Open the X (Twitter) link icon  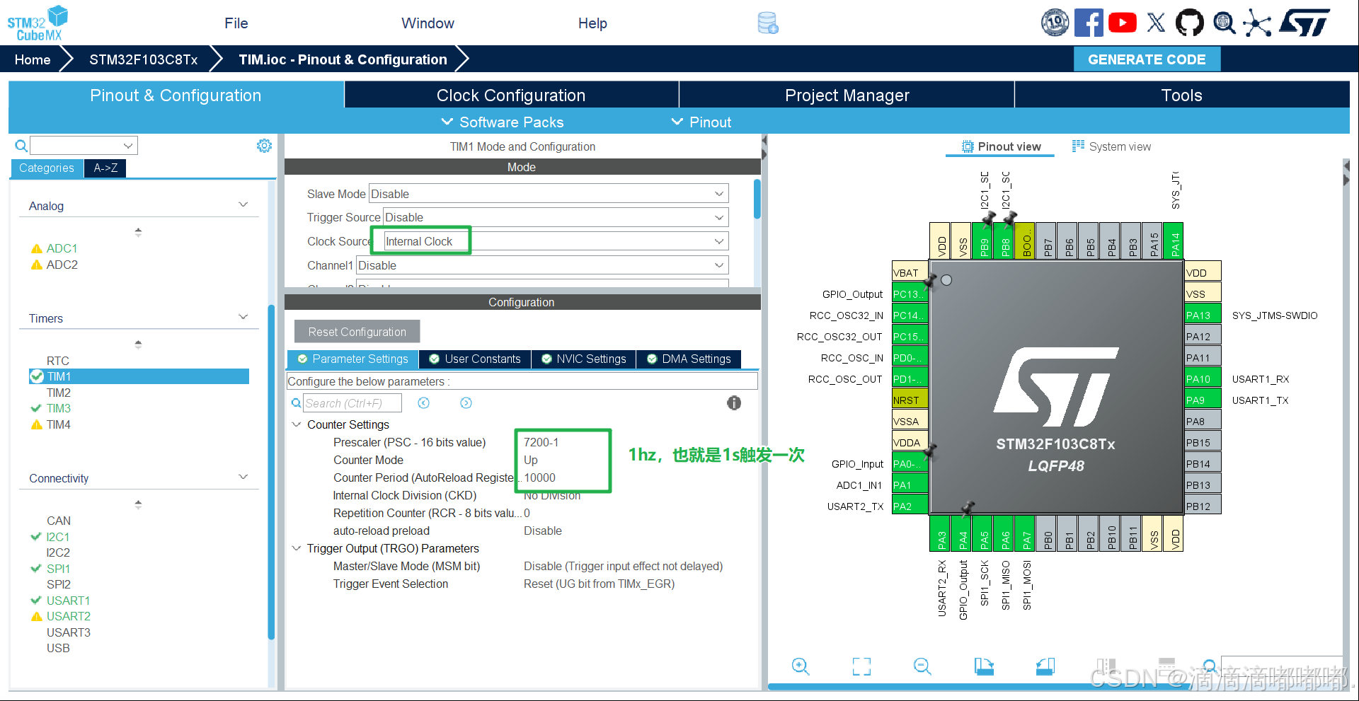click(x=1156, y=23)
